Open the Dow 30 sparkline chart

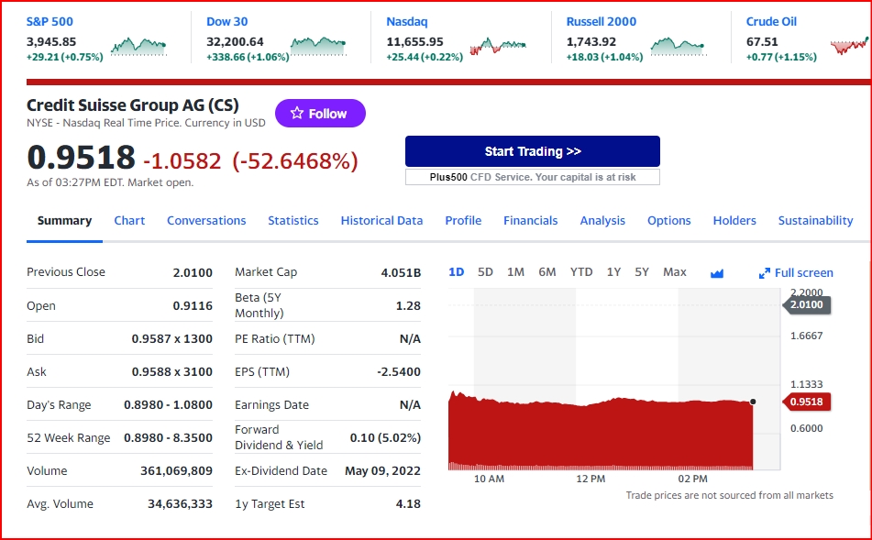pyautogui.click(x=318, y=47)
